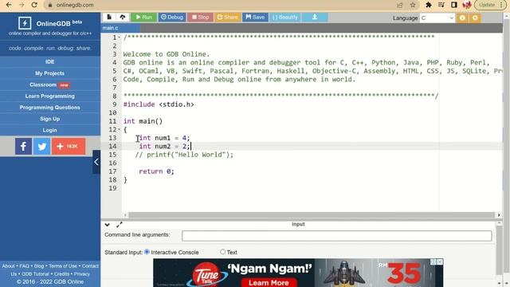
Task: Open the Credits footer link
Action: tap(61, 274)
